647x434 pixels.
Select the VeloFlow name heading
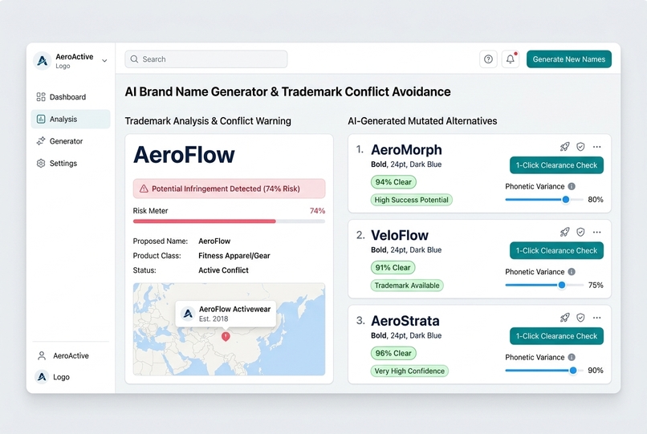pyautogui.click(x=400, y=235)
